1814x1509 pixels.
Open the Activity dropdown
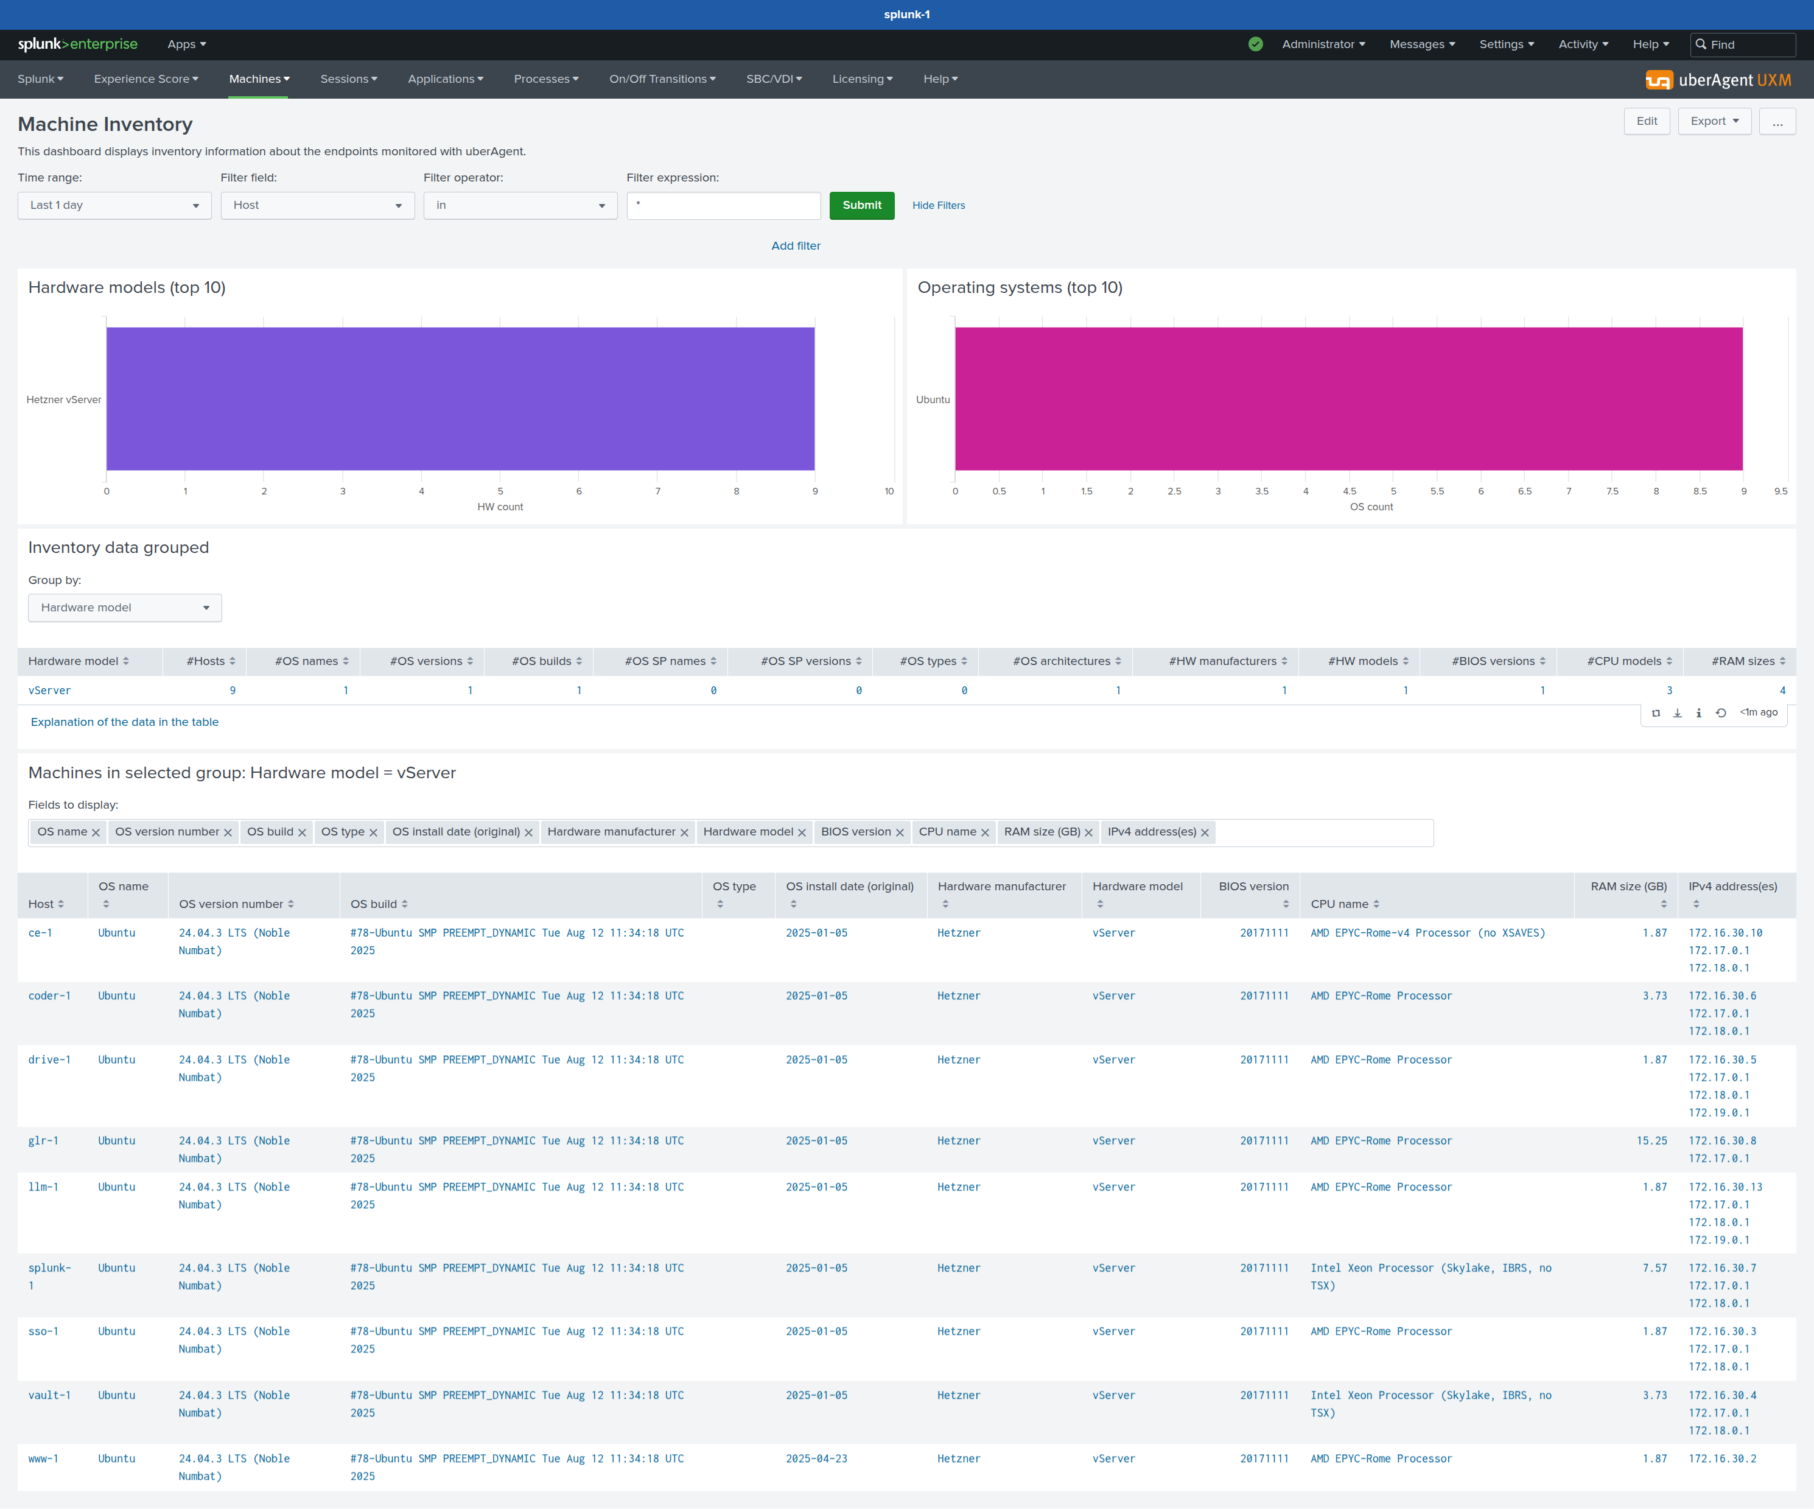click(x=1583, y=44)
